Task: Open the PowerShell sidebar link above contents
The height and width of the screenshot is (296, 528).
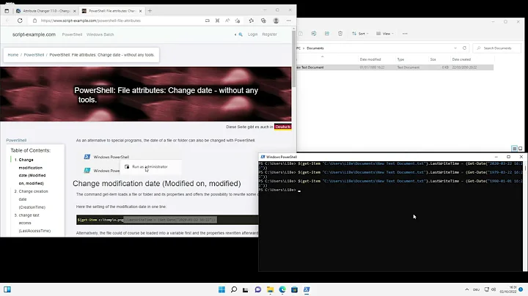Action: click(16, 140)
